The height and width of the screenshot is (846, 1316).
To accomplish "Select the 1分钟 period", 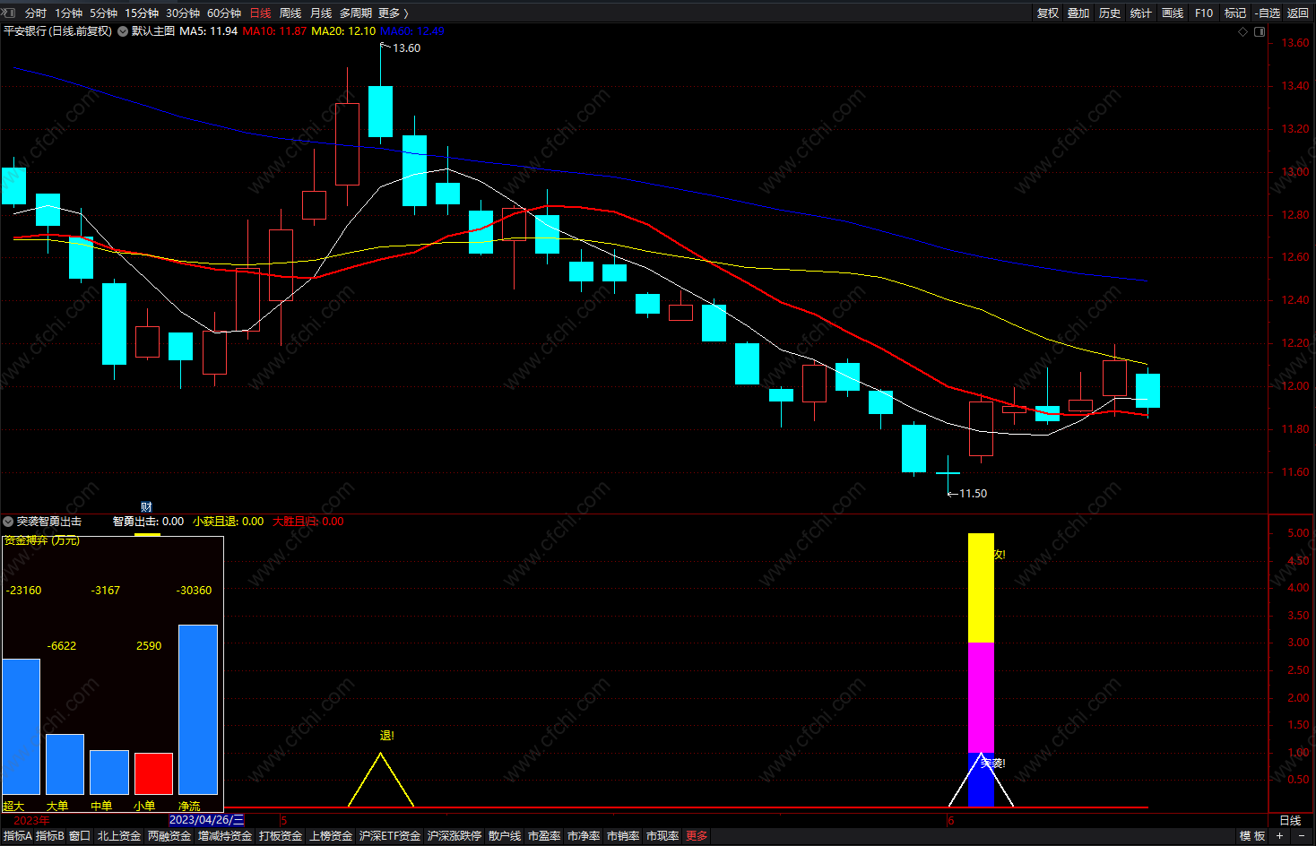I will pos(68,13).
